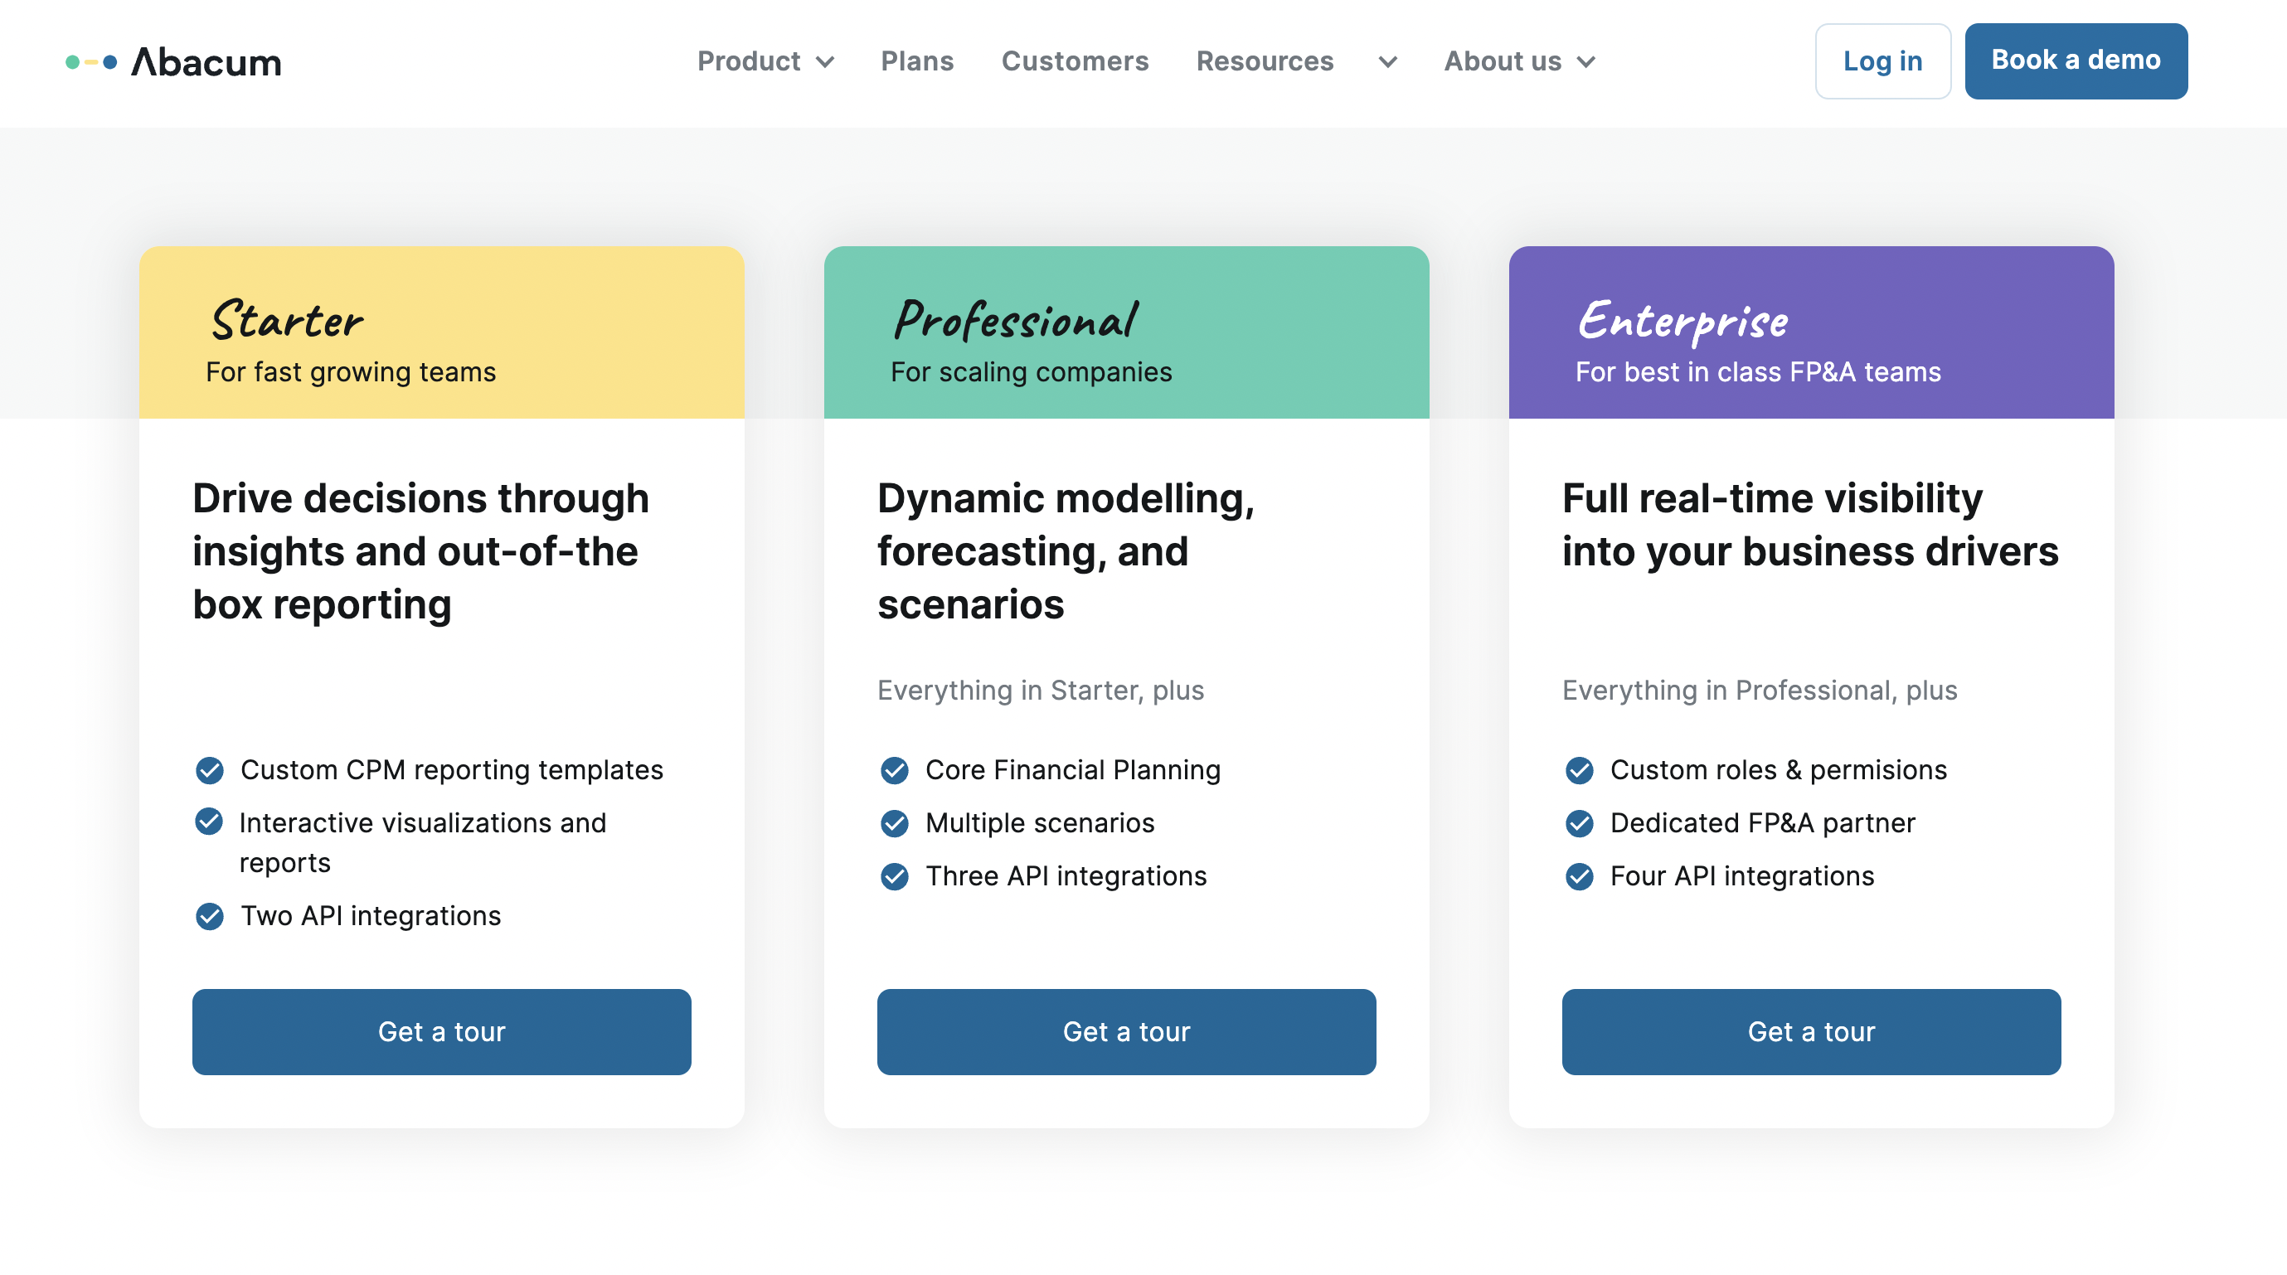Image resolution: width=2287 pixels, height=1275 pixels.
Task: Click checkmark icon beside Custom roles & permissions
Action: click(x=1580, y=770)
